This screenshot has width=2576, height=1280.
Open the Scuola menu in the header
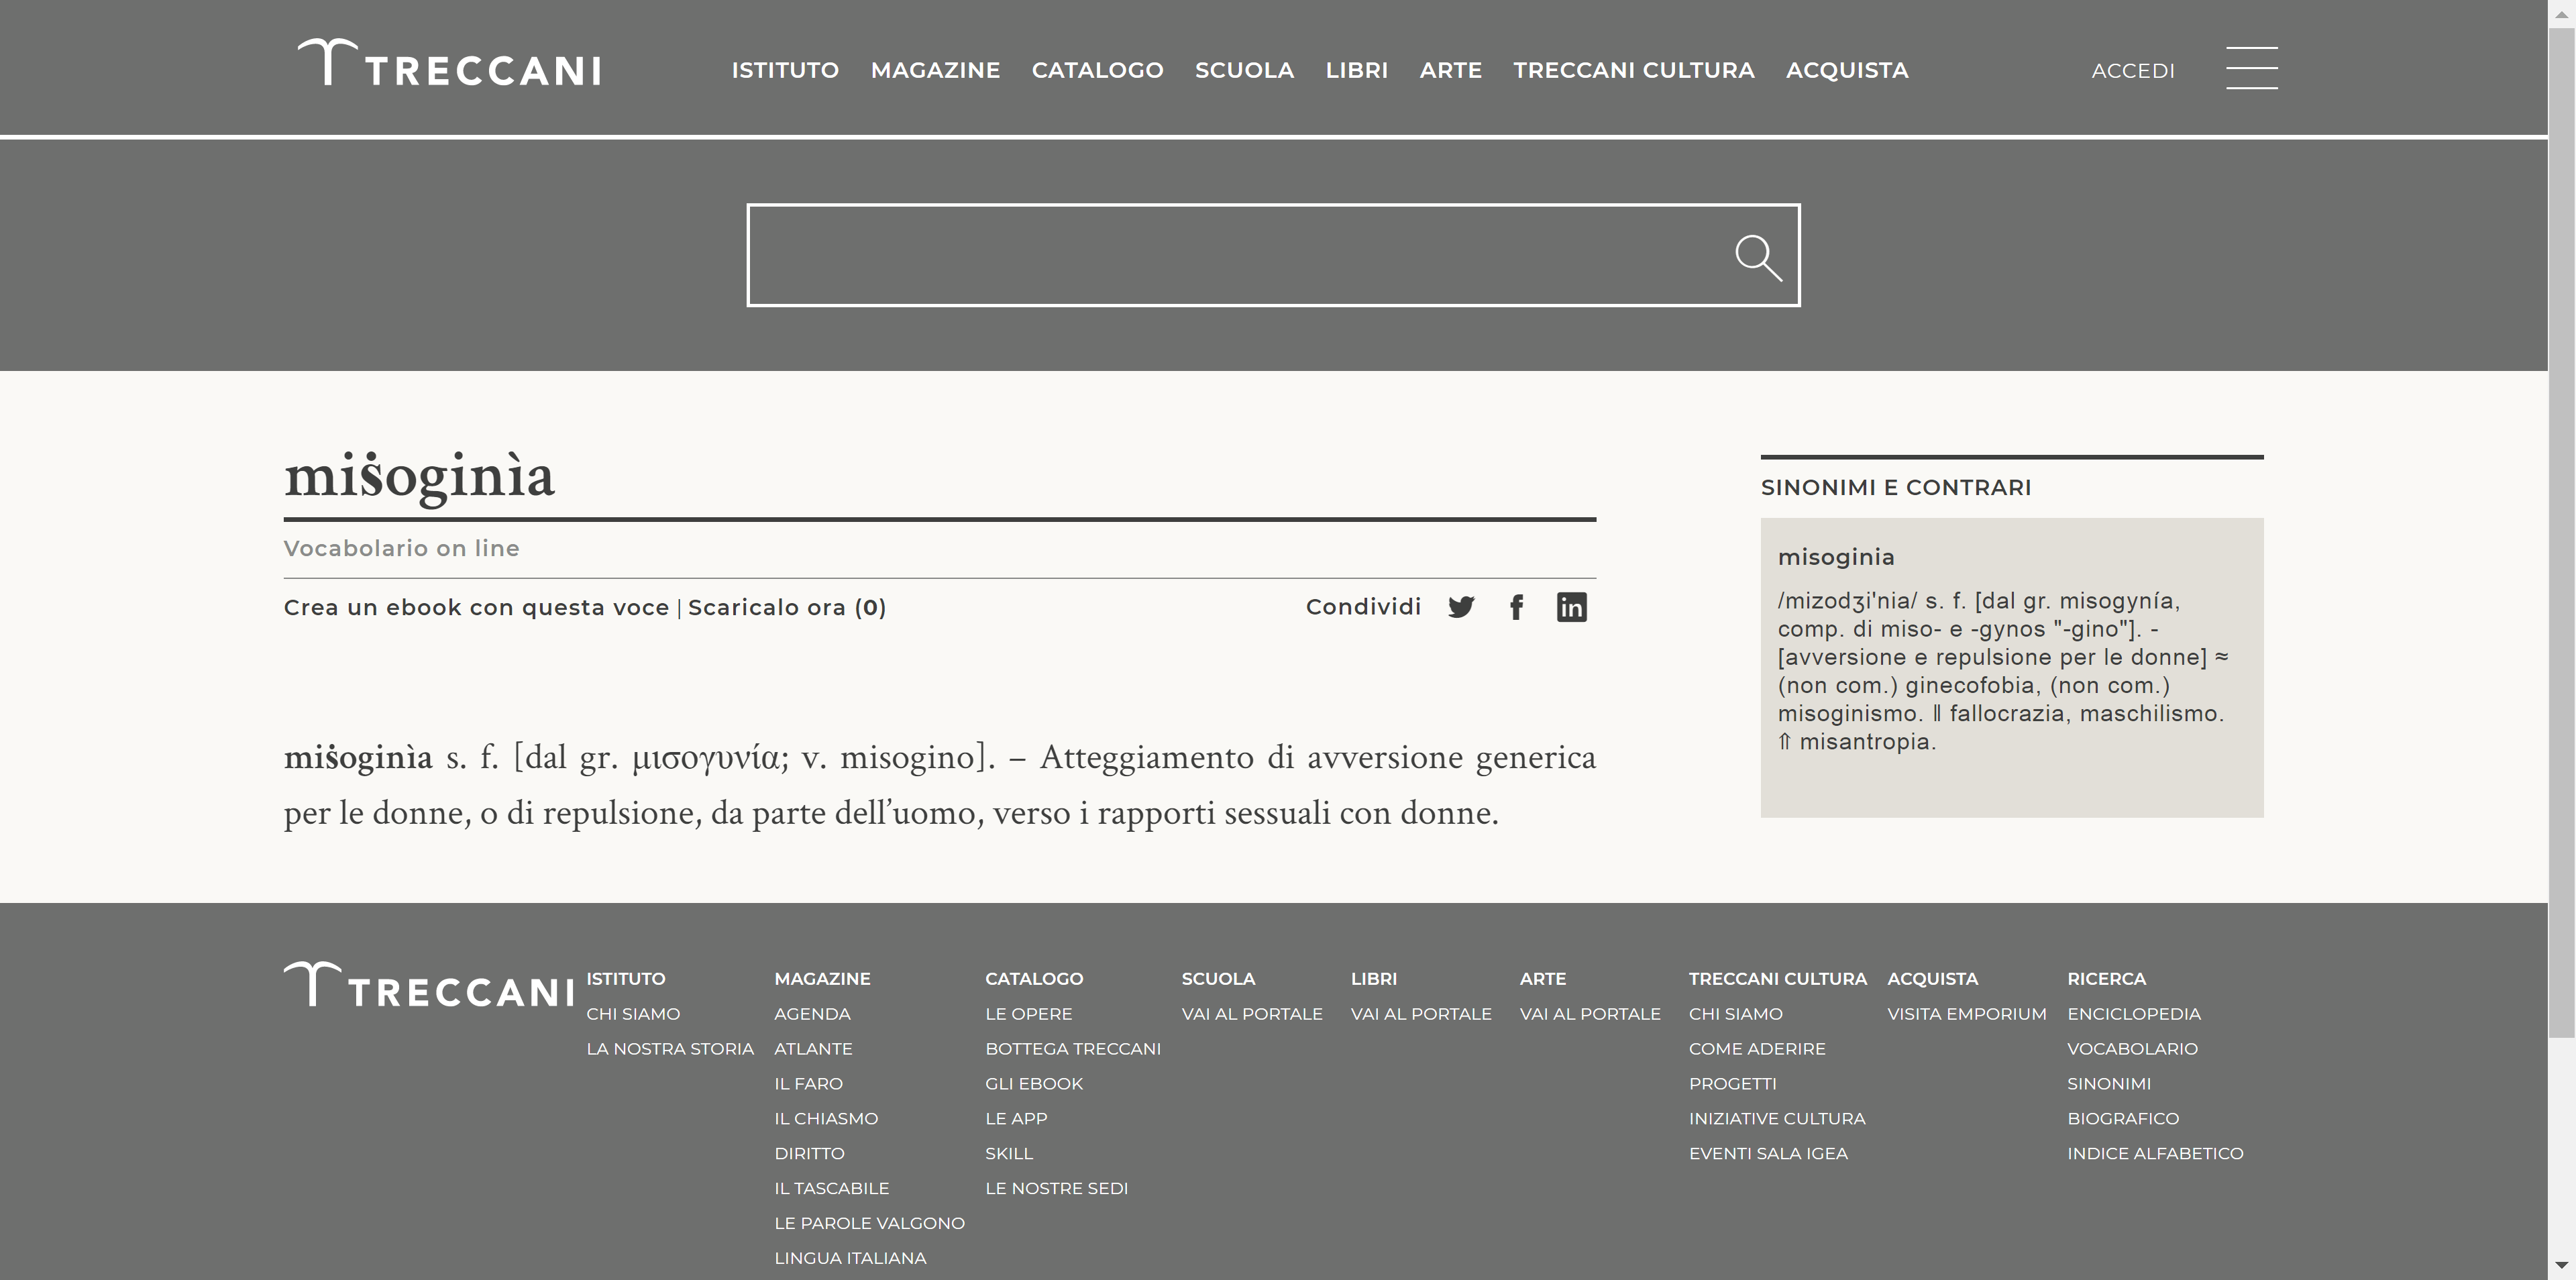coord(1244,70)
